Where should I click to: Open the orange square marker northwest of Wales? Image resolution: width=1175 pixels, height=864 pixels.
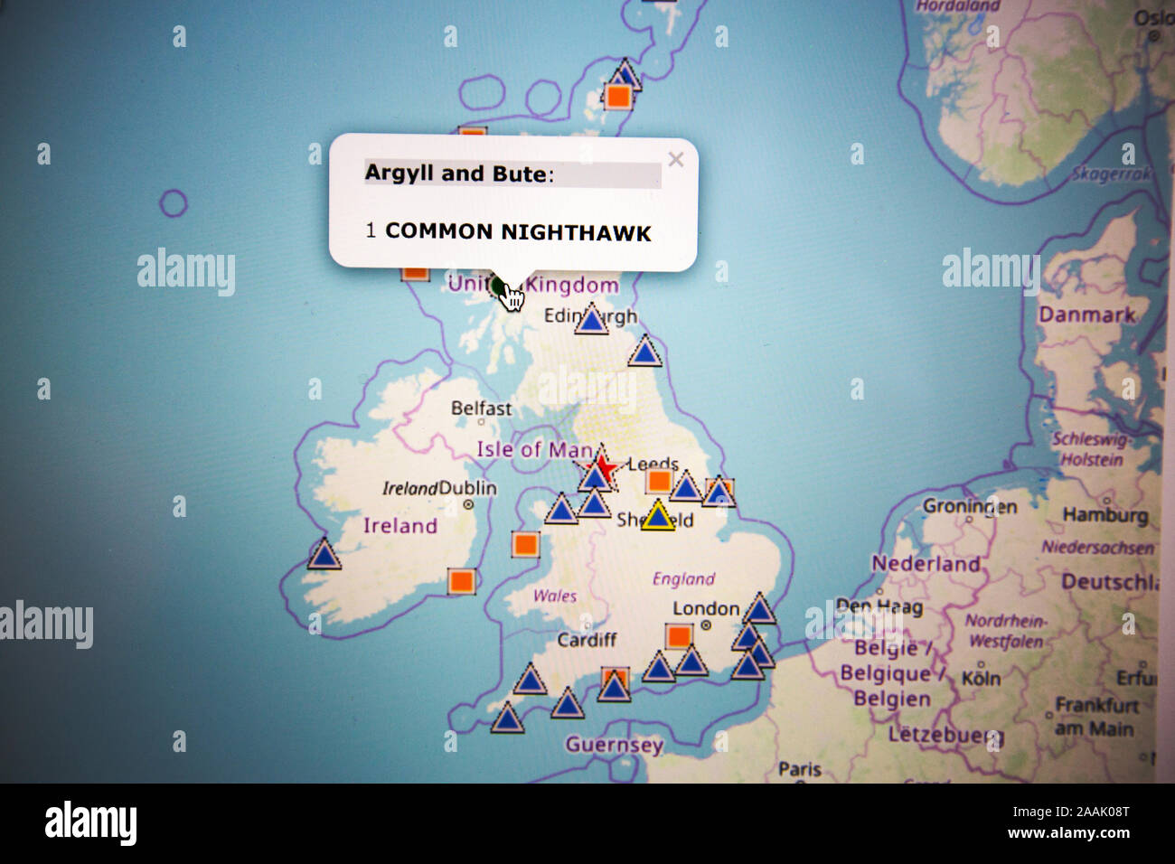pos(525,544)
